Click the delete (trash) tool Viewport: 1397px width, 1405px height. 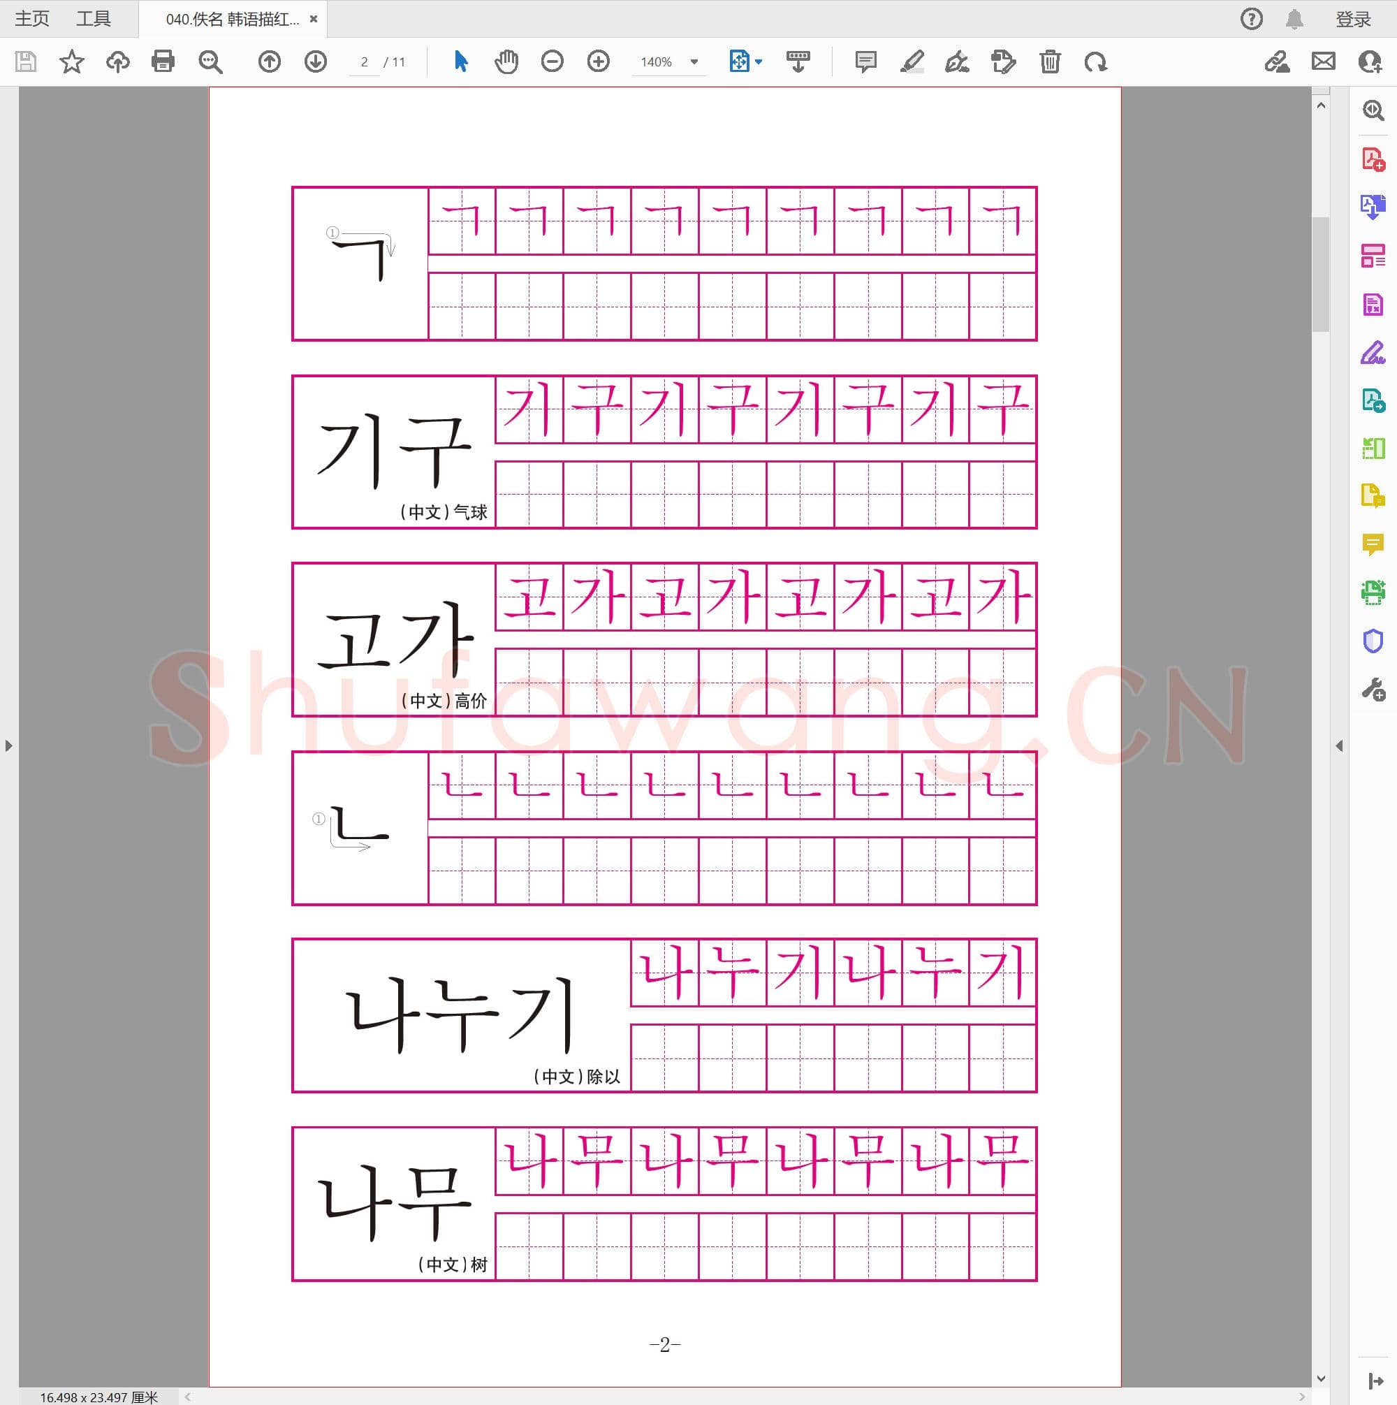1049,61
